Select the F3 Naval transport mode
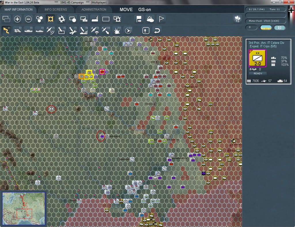The image size is (295, 227). coord(29,30)
